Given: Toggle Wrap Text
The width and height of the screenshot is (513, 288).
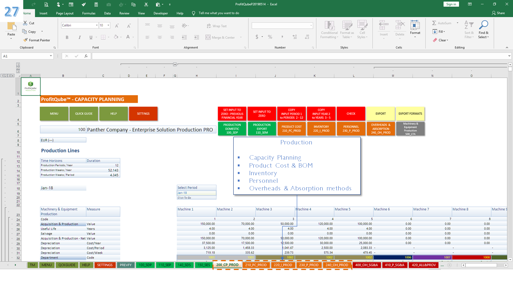Looking at the screenshot, I should 216,26.
